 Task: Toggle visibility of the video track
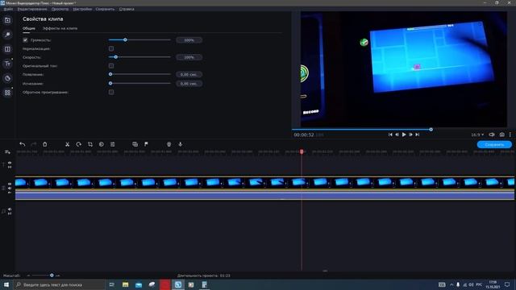pos(10,184)
